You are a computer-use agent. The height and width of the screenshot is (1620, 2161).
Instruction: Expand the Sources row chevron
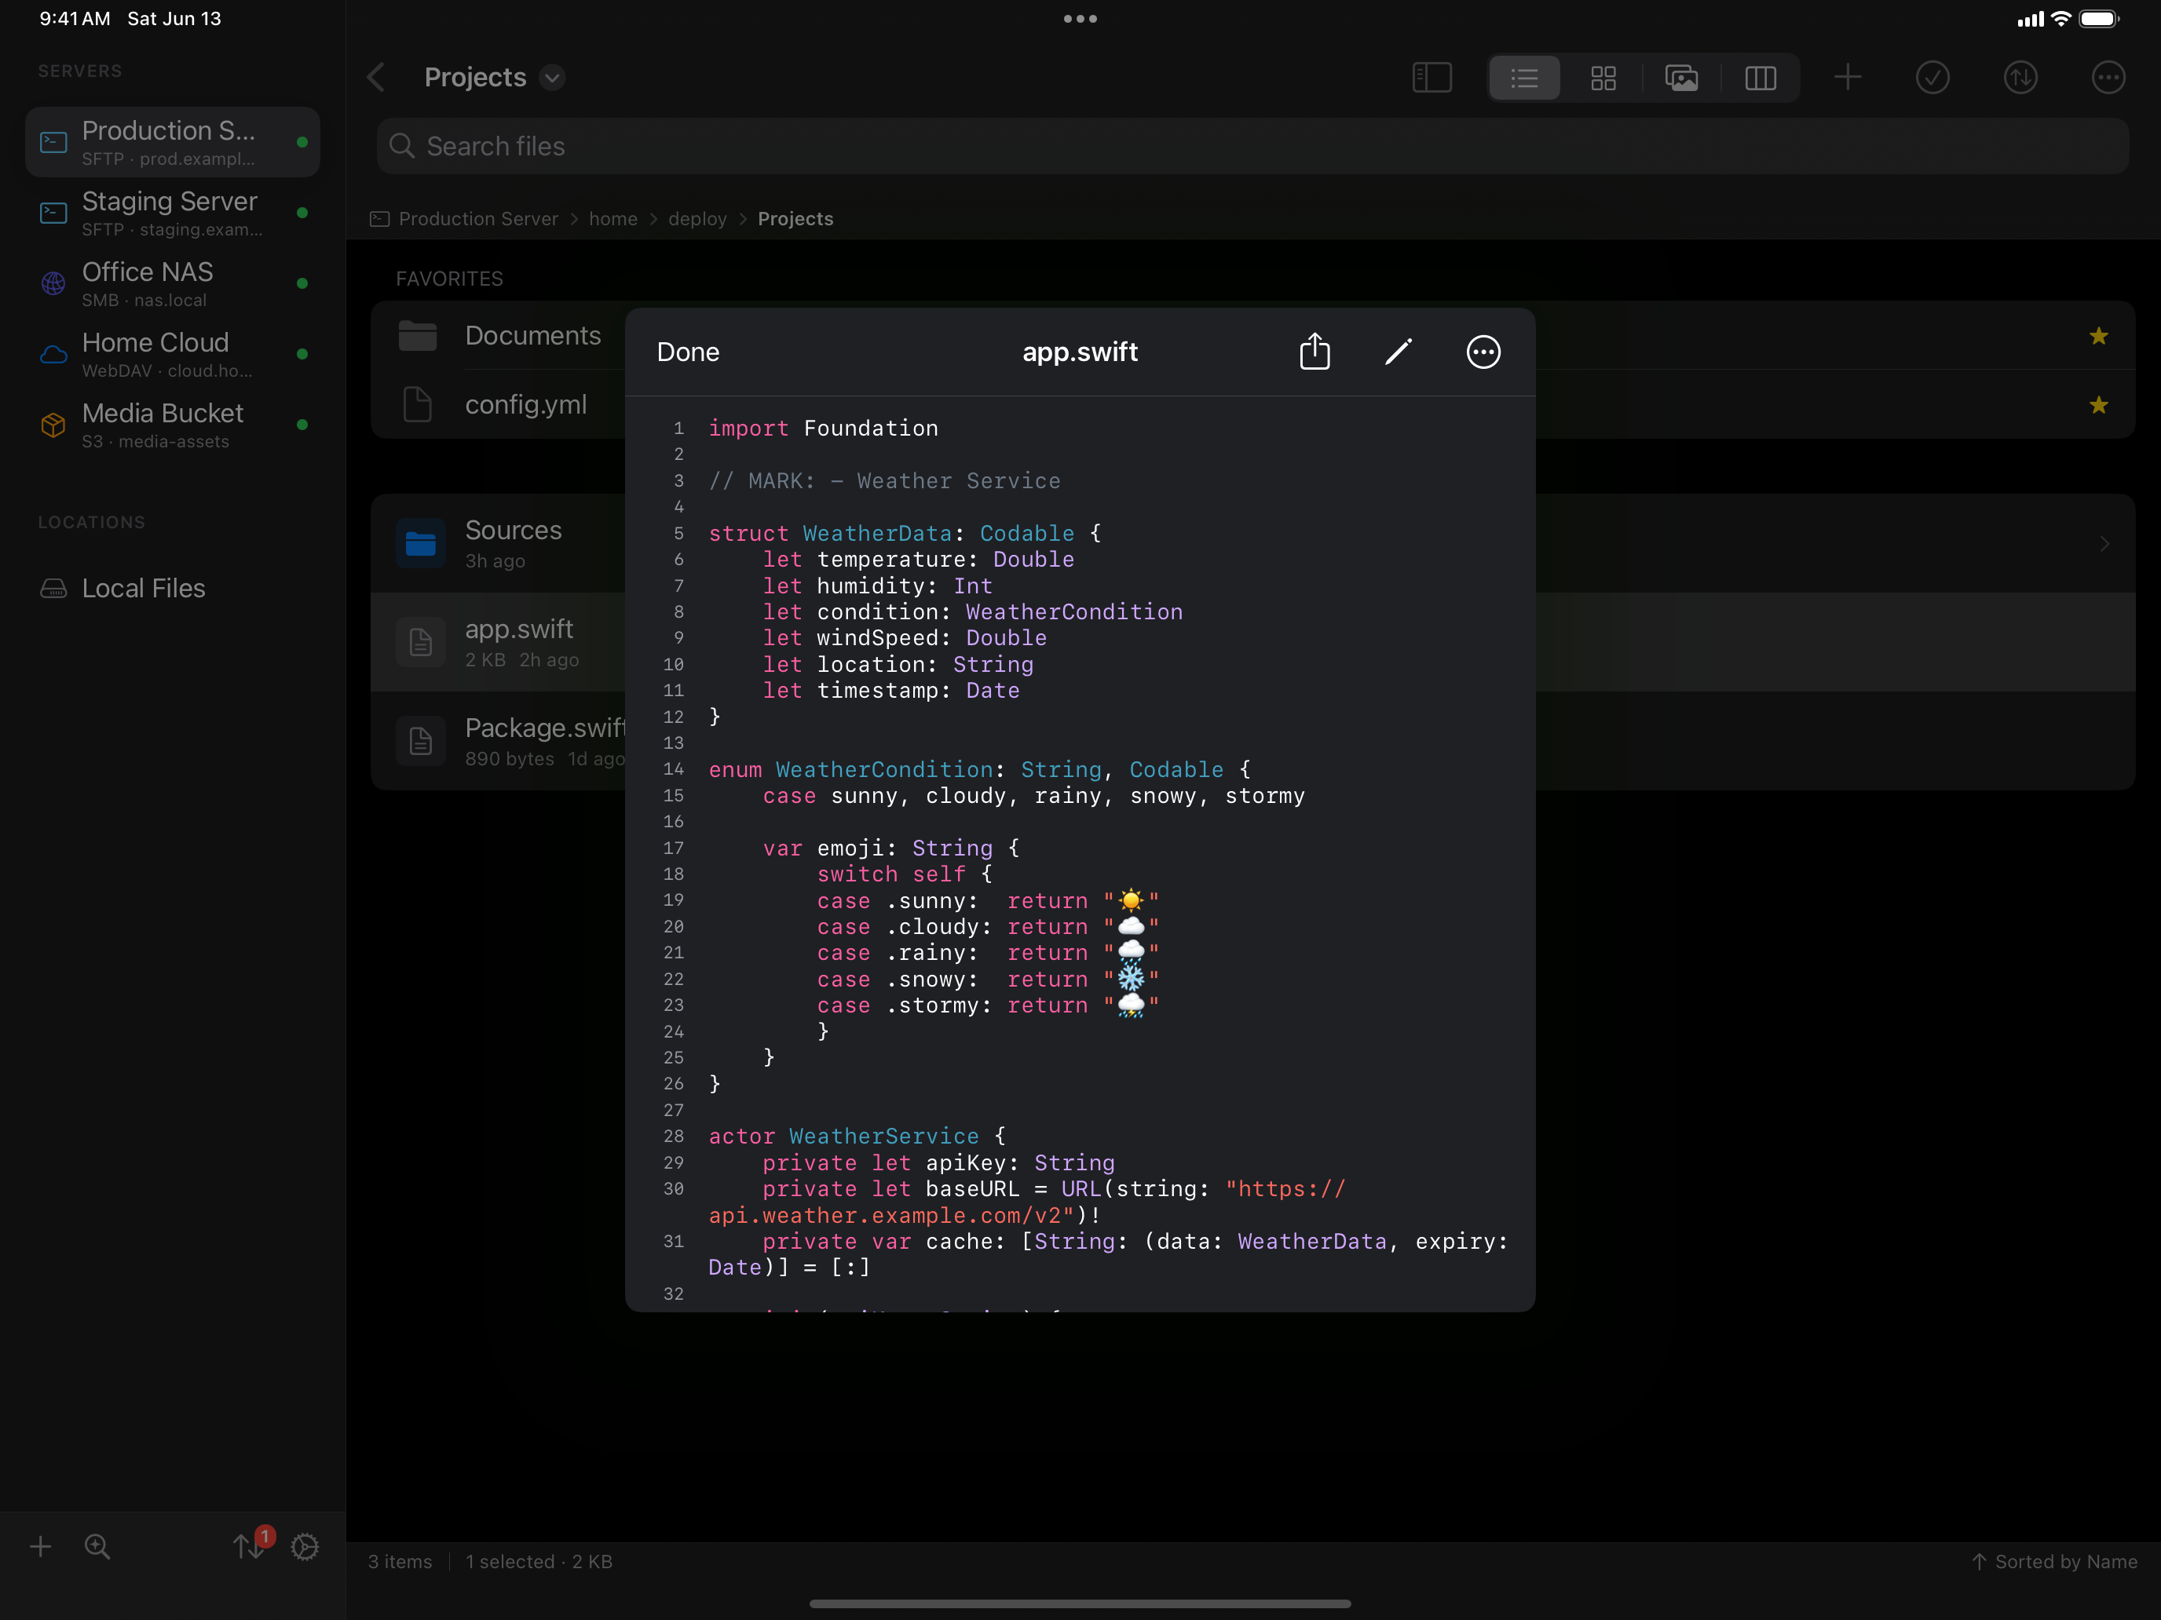point(2104,543)
